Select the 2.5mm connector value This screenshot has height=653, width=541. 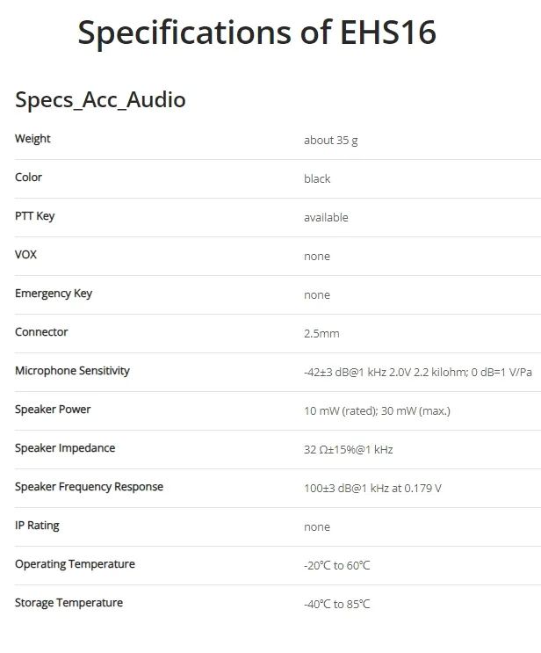[x=321, y=334]
